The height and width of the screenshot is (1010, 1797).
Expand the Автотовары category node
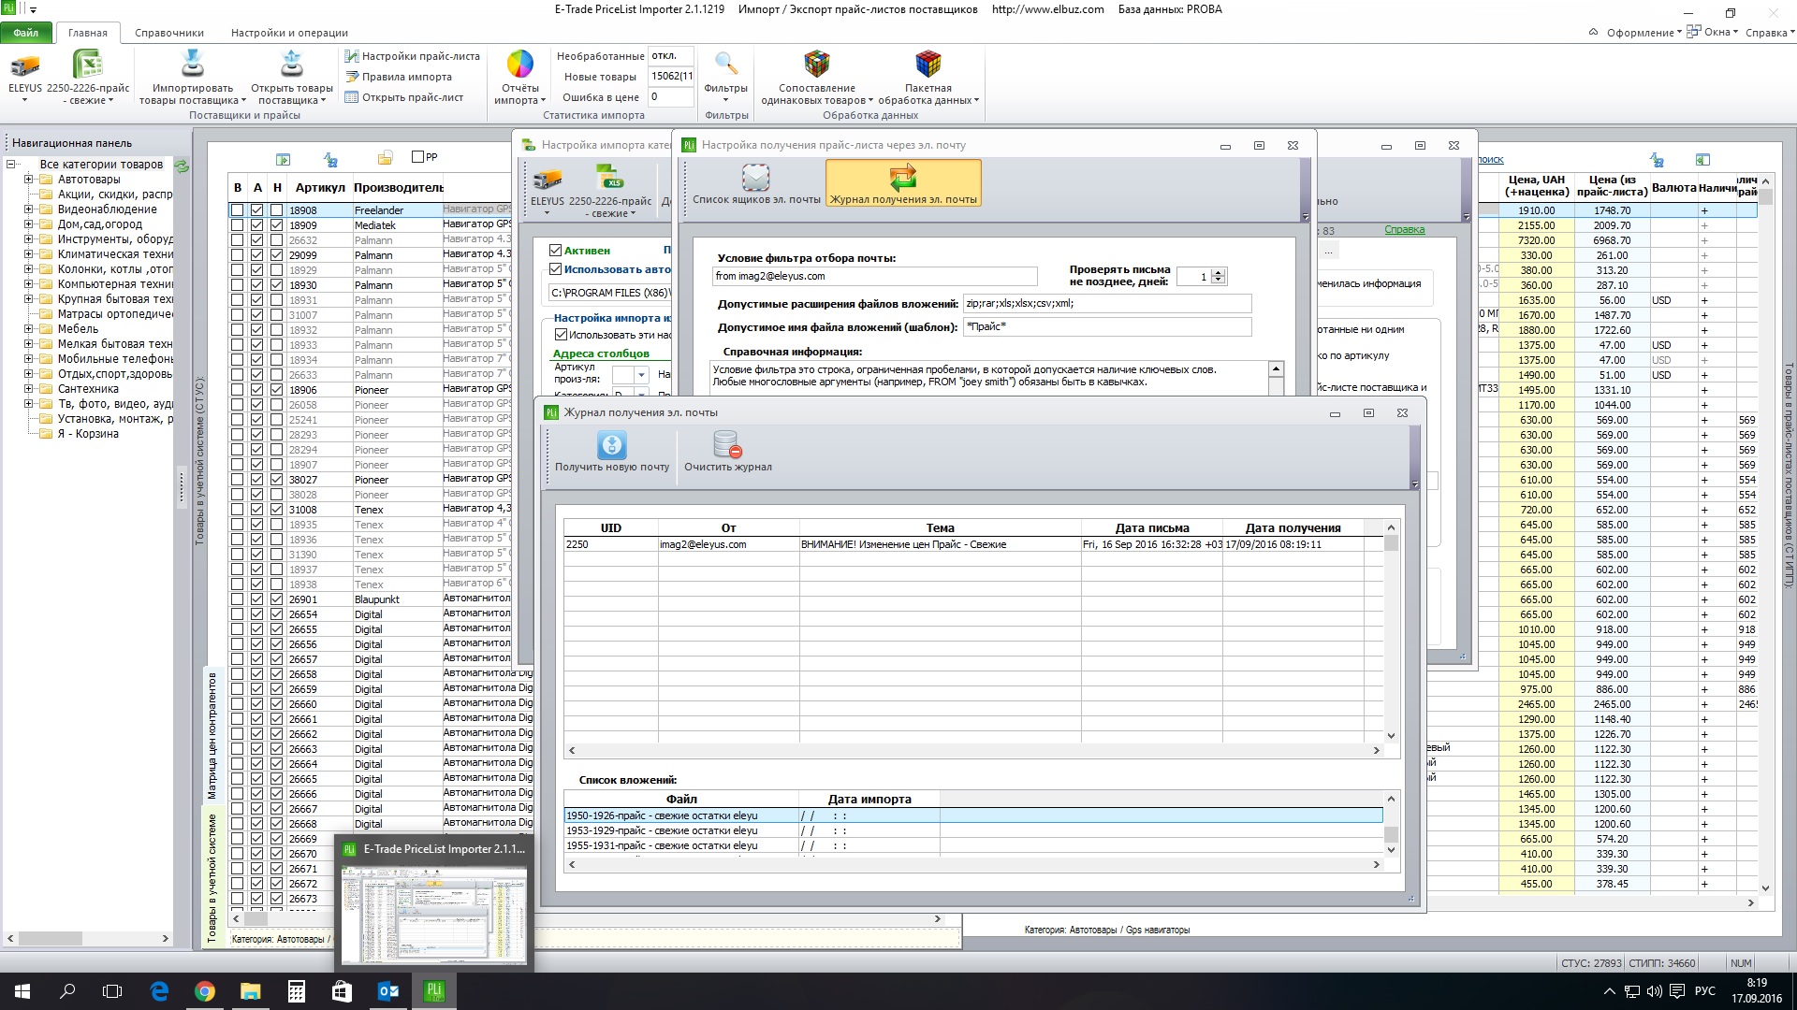(x=28, y=180)
